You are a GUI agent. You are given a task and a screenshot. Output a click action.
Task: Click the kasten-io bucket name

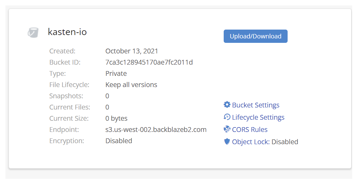click(x=67, y=32)
